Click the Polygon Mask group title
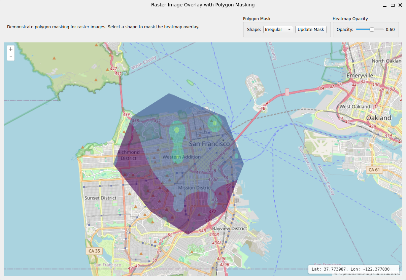Screen dimensions: 406x280 click(x=257, y=19)
